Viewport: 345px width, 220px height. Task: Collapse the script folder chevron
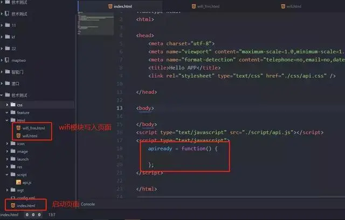tap(7, 175)
